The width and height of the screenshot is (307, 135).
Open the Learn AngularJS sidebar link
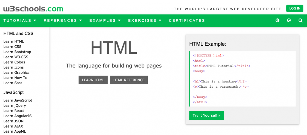point(17,116)
